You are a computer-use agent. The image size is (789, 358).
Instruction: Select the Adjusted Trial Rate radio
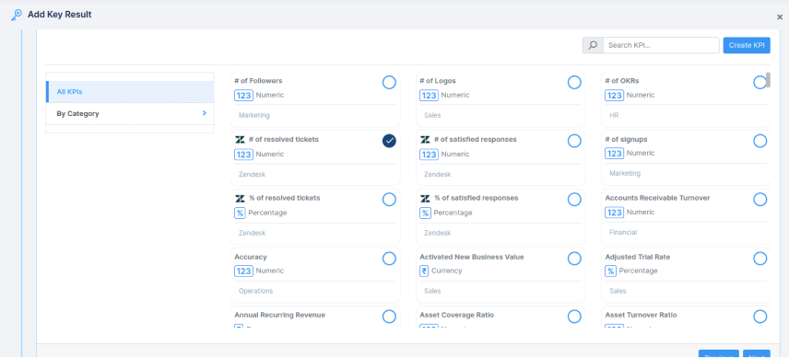pyautogui.click(x=760, y=259)
